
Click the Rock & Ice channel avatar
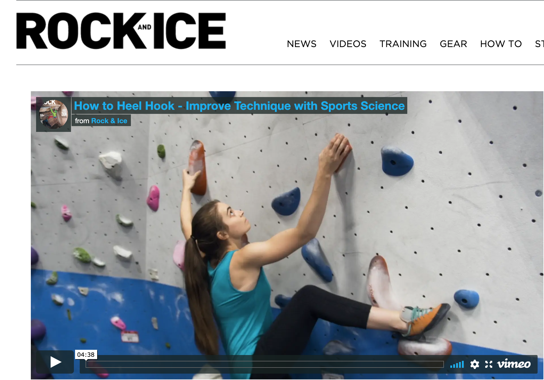pos(54,114)
